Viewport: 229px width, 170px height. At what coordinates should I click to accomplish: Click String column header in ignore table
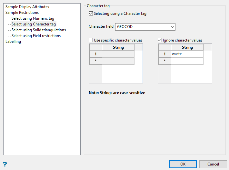coord(187,47)
